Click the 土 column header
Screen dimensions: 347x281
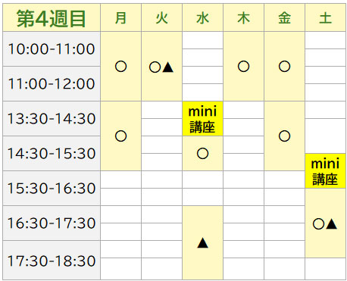tap(325, 17)
